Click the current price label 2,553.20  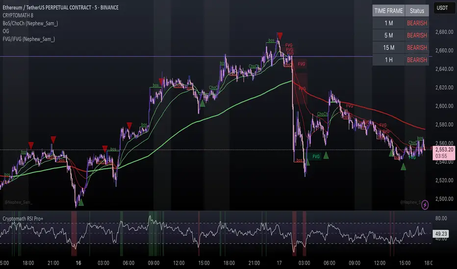point(444,150)
